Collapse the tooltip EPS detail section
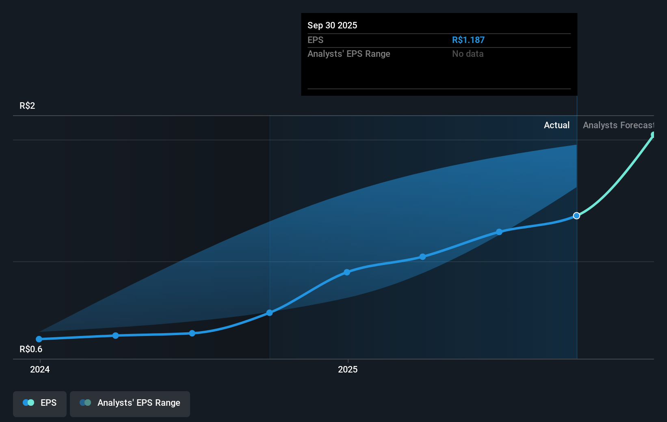The width and height of the screenshot is (667, 422). pos(315,40)
